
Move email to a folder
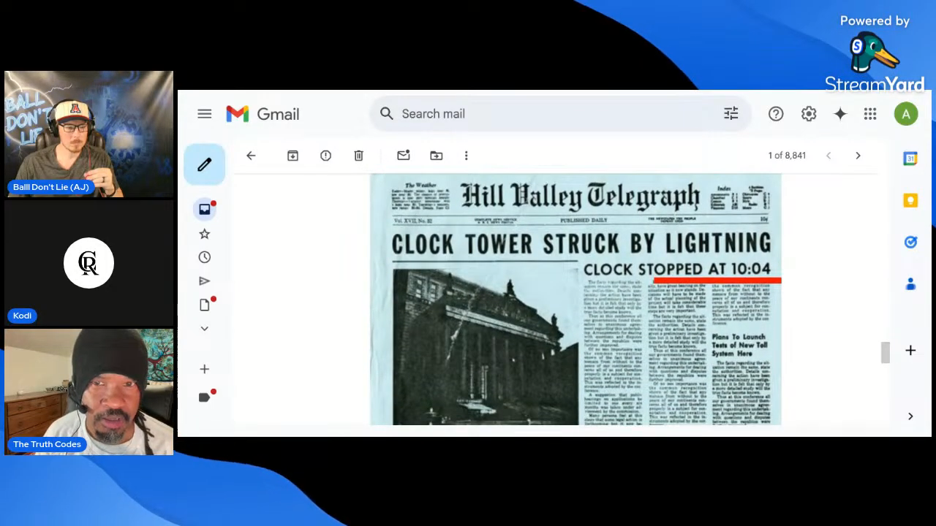click(x=436, y=156)
